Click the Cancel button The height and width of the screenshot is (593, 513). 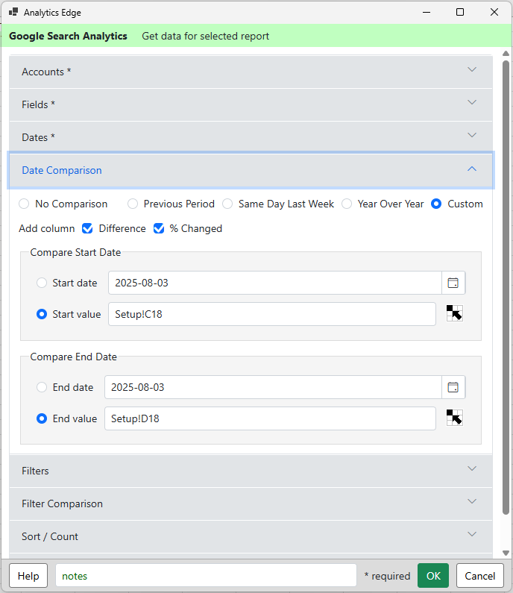479,576
